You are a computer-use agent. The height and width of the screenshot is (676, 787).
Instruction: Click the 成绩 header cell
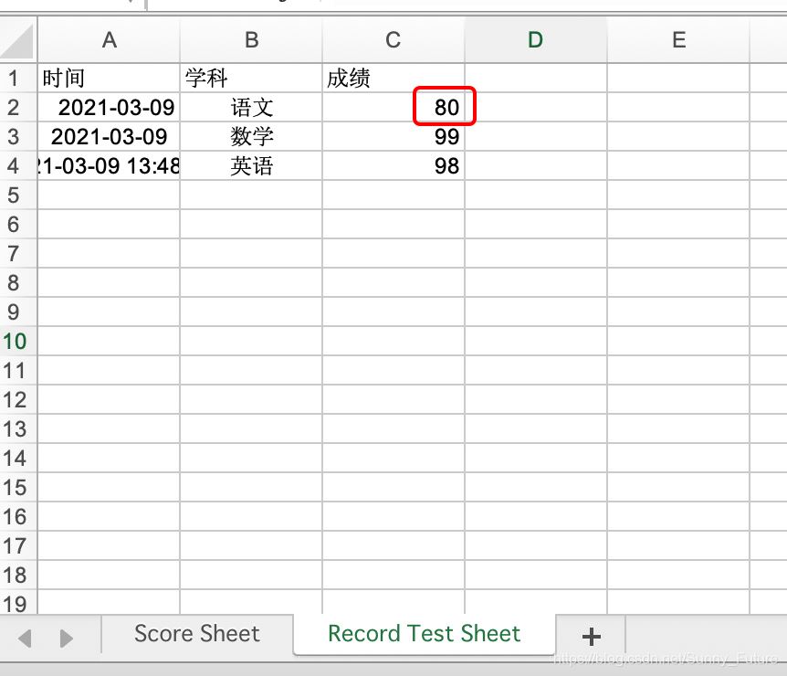tap(394, 79)
